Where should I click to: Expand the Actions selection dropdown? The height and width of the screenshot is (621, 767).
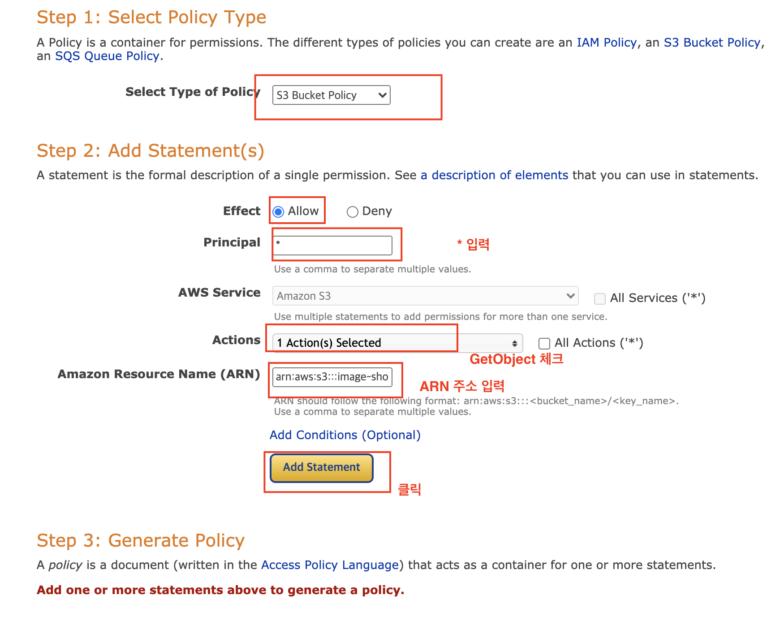pos(397,343)
